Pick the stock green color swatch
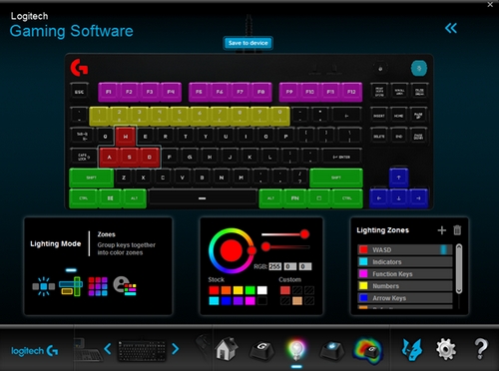This screenshot has height=371, width=499. click(x=249, y=290)
